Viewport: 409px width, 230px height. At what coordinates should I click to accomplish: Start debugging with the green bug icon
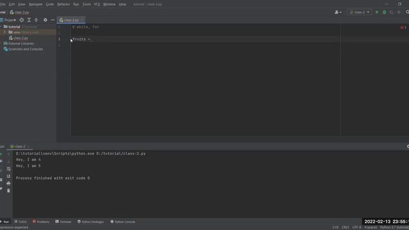click(384, 12)
